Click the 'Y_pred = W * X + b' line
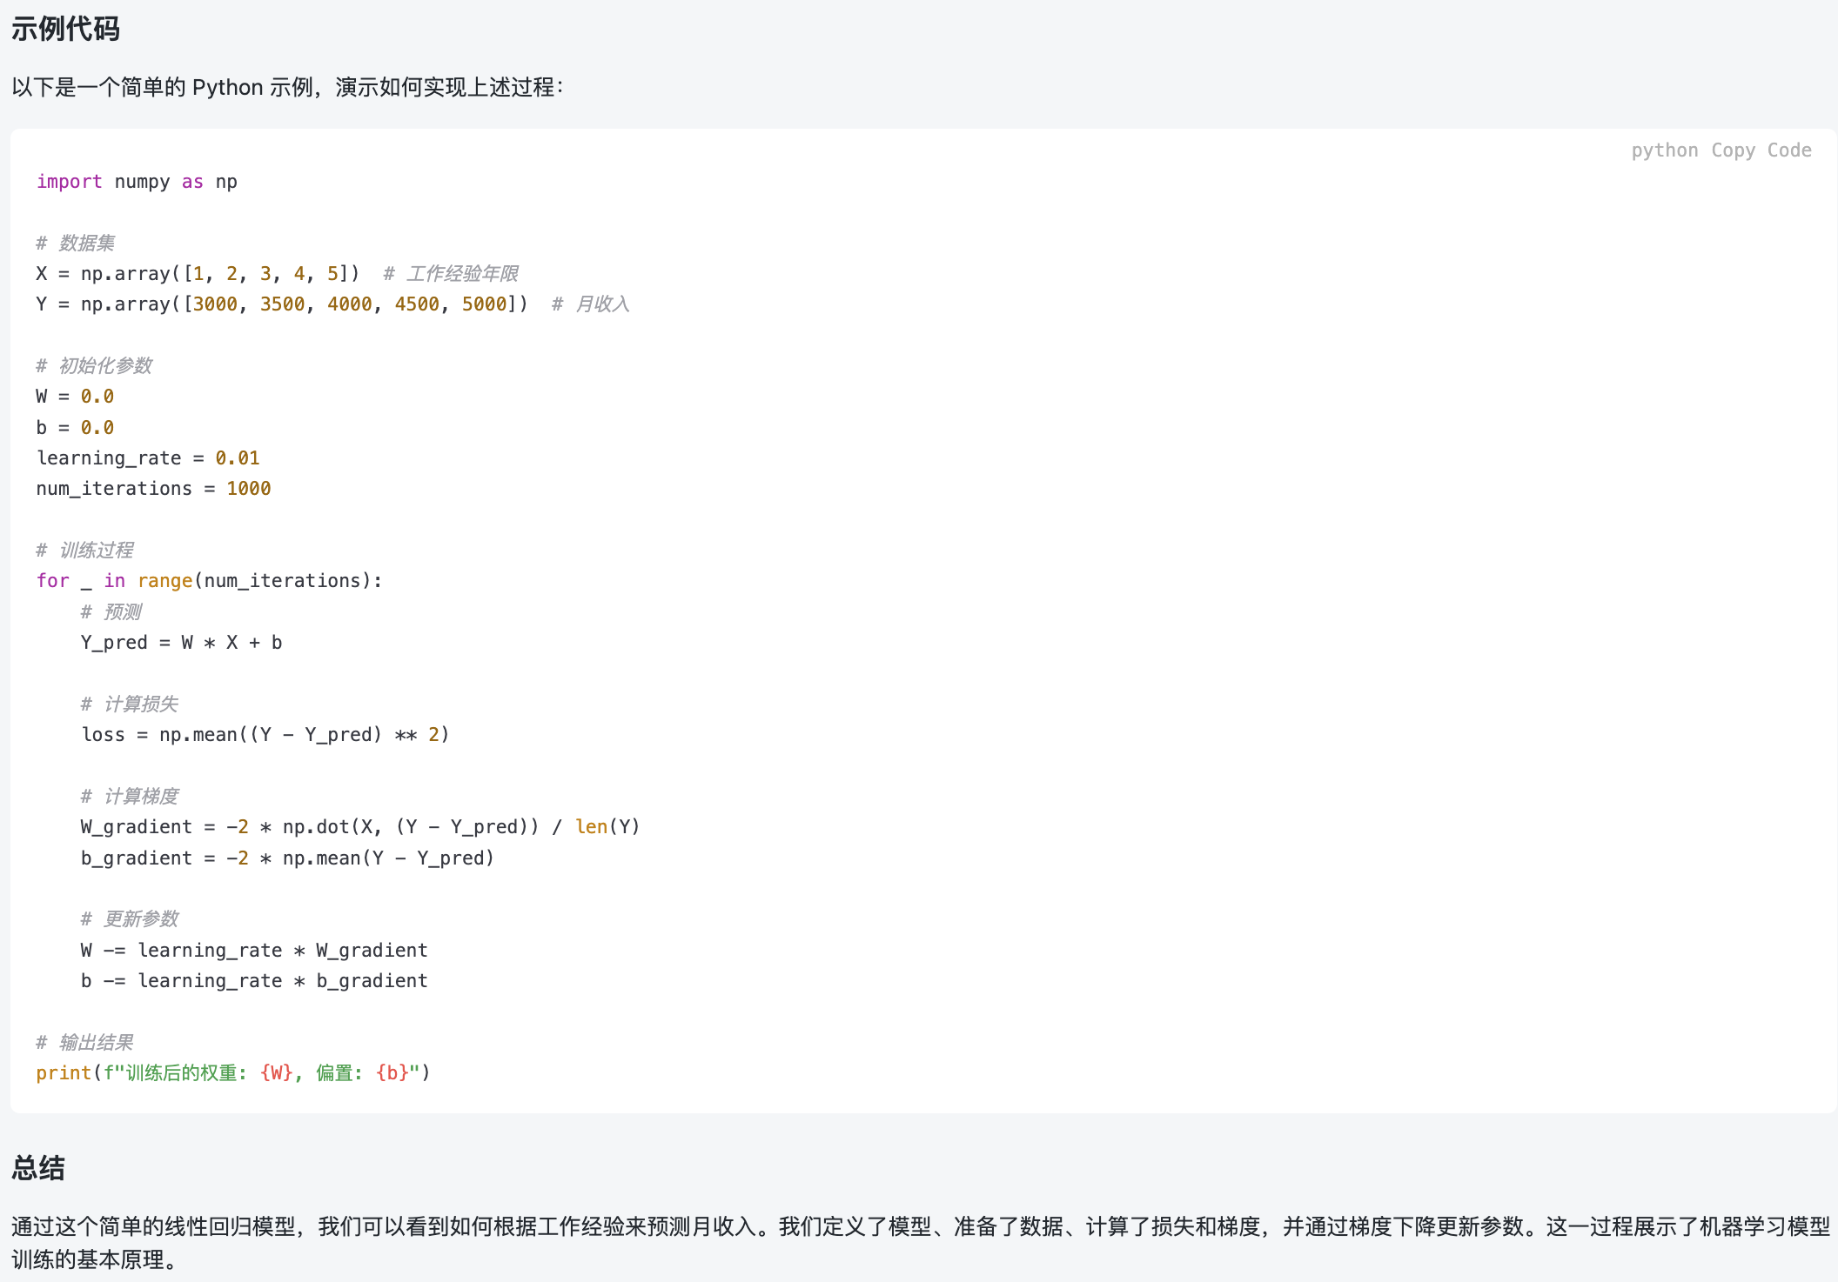This screenshot has height=1282, width=1838. (181, 643)
